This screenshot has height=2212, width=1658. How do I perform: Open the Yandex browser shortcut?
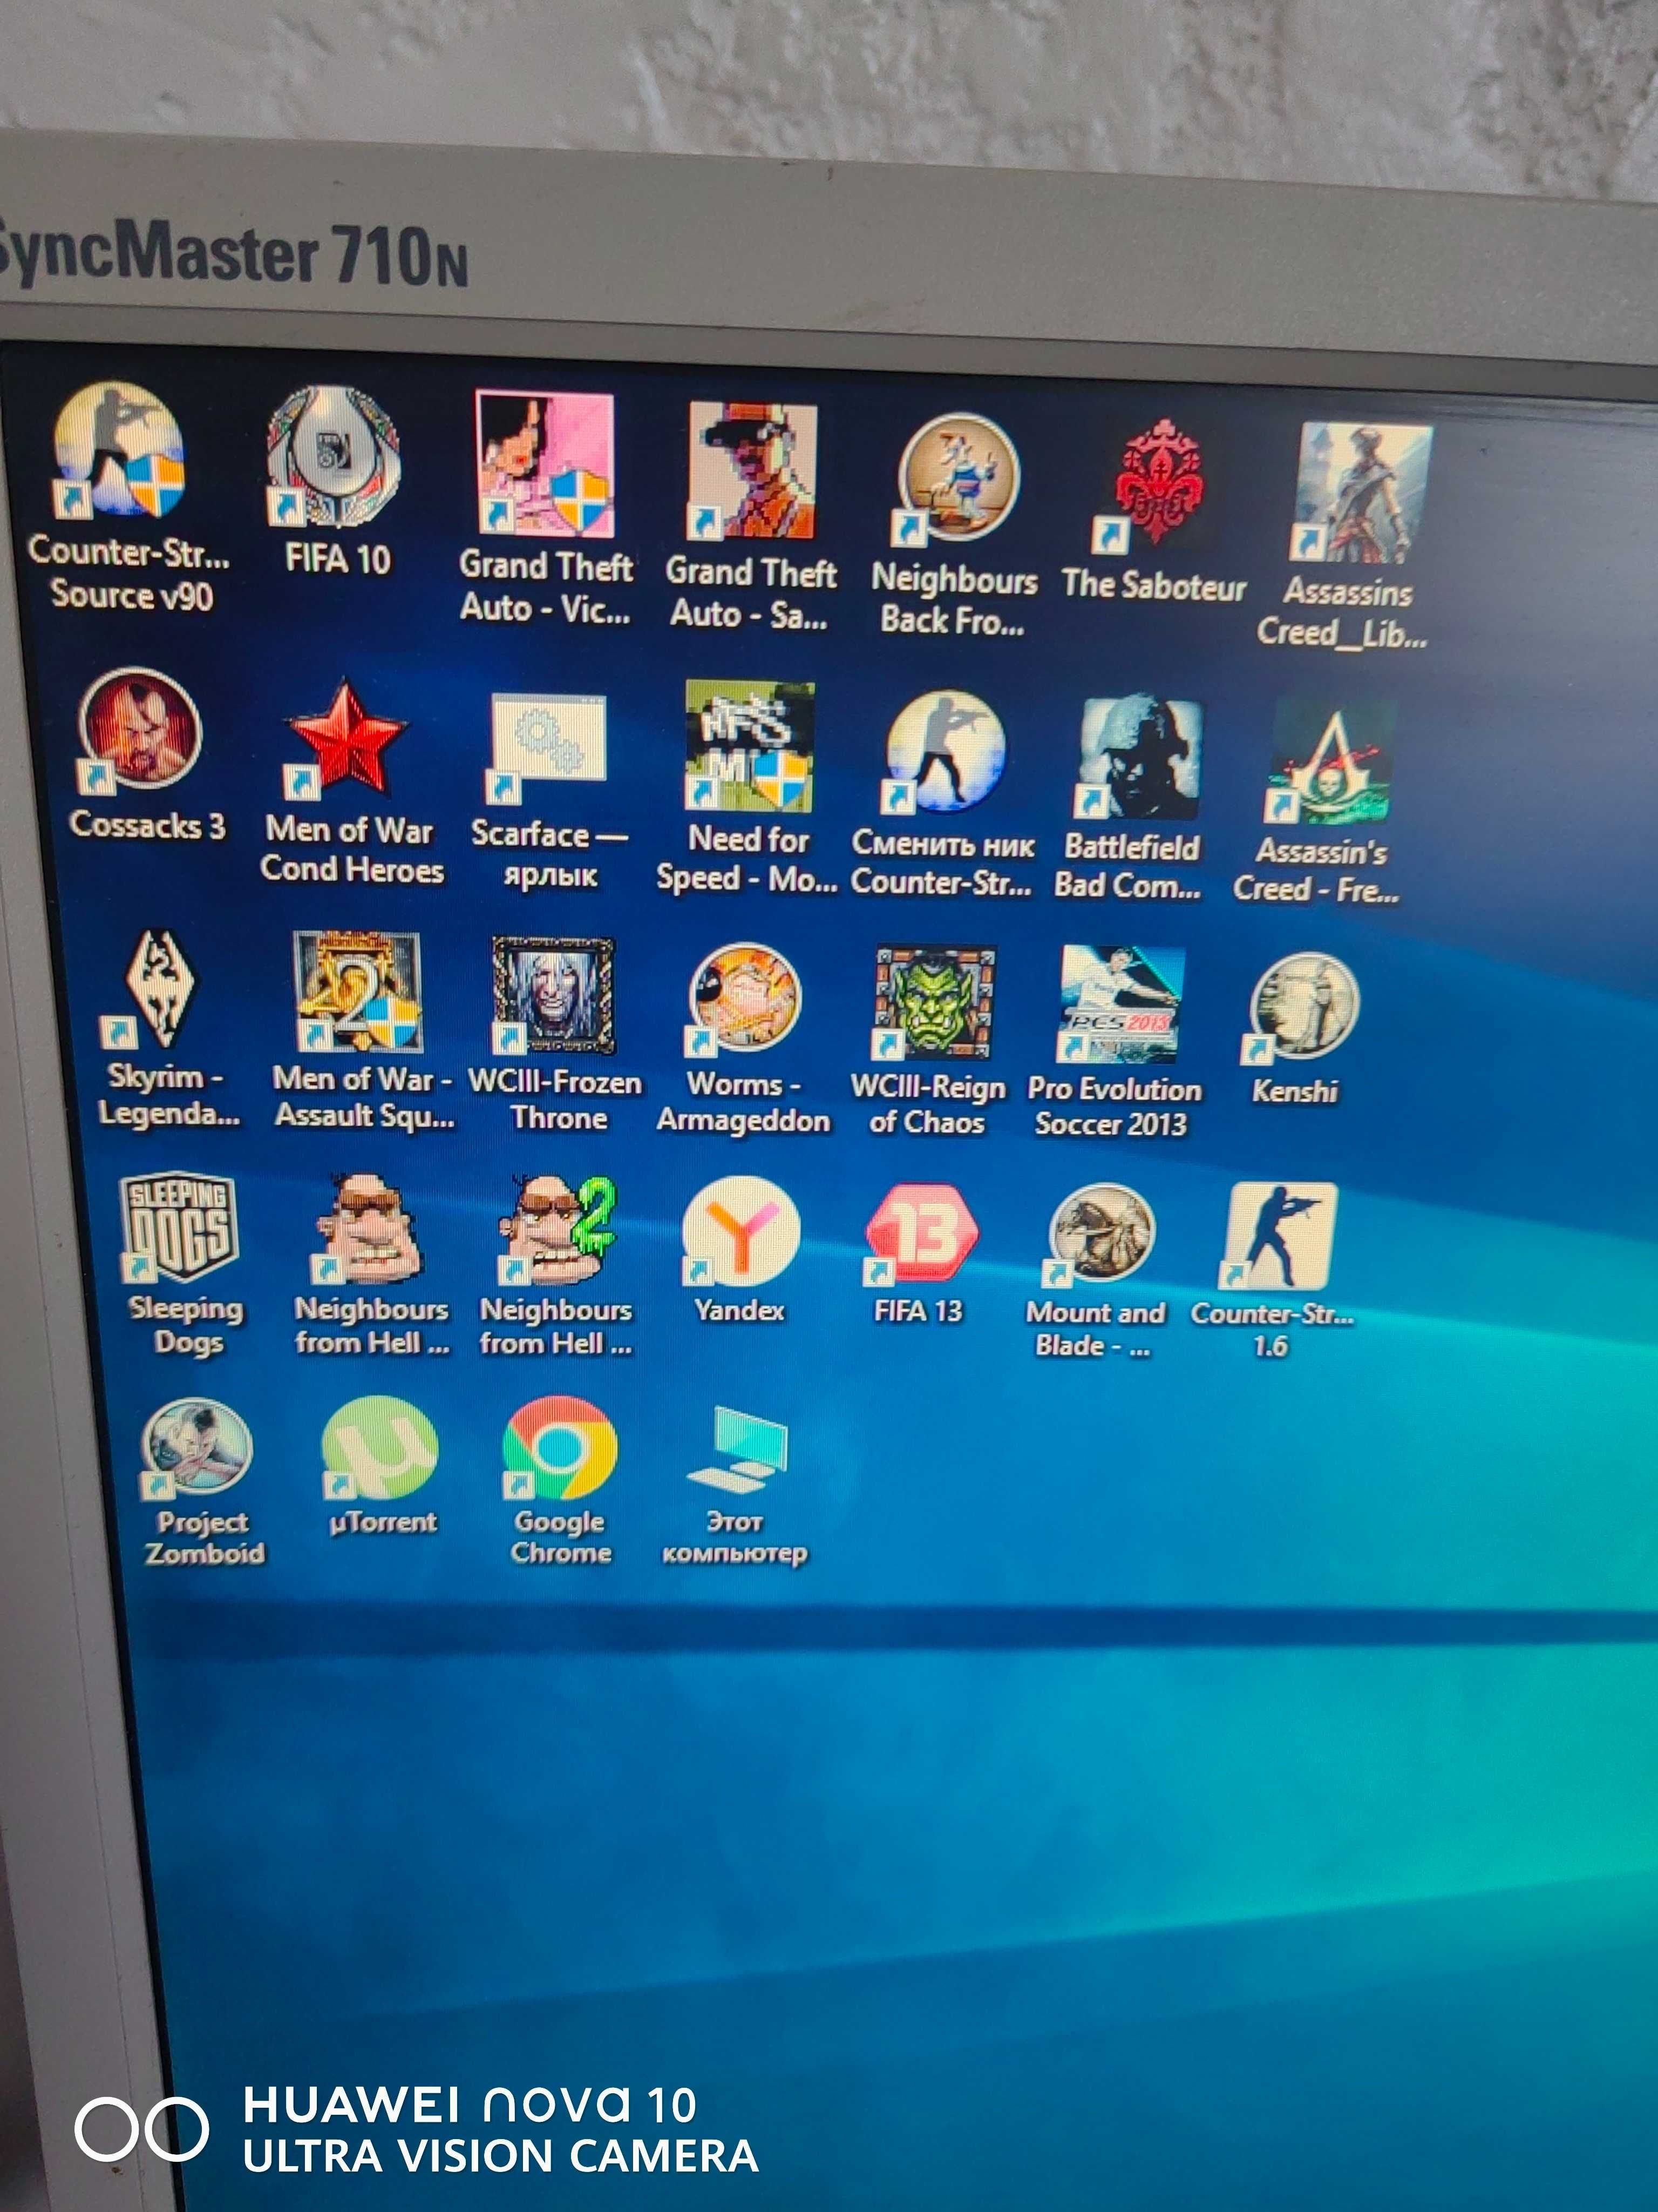pyautogui.click(x=740, y=1232)
